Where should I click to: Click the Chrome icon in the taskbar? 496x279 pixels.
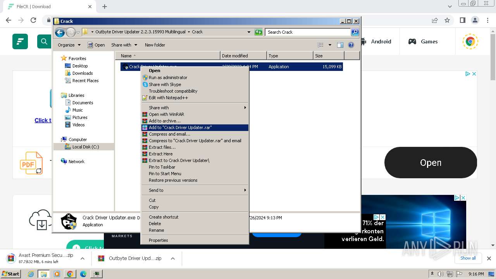[70, 274]
